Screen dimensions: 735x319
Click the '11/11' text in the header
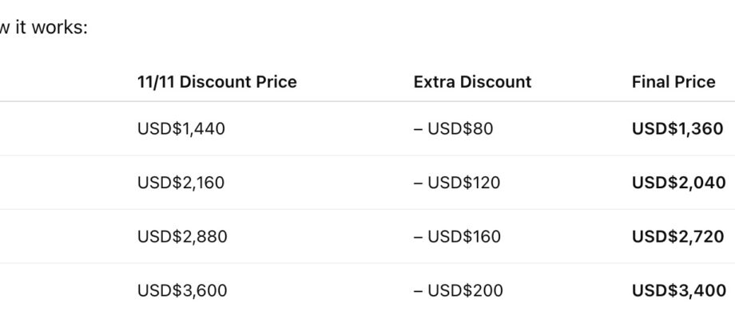tap(157, 82)
